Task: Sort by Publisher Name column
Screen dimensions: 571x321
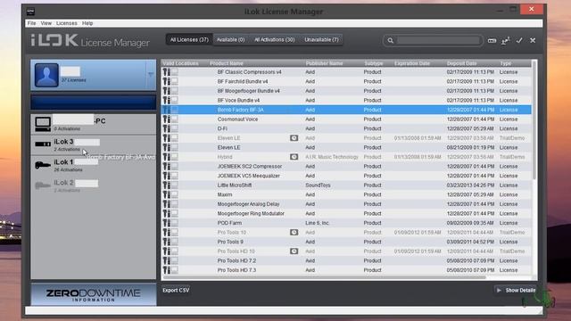Action: pos(324,63)
